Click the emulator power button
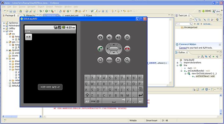This screenshot has height=124, width=224. tap(127, 37)
